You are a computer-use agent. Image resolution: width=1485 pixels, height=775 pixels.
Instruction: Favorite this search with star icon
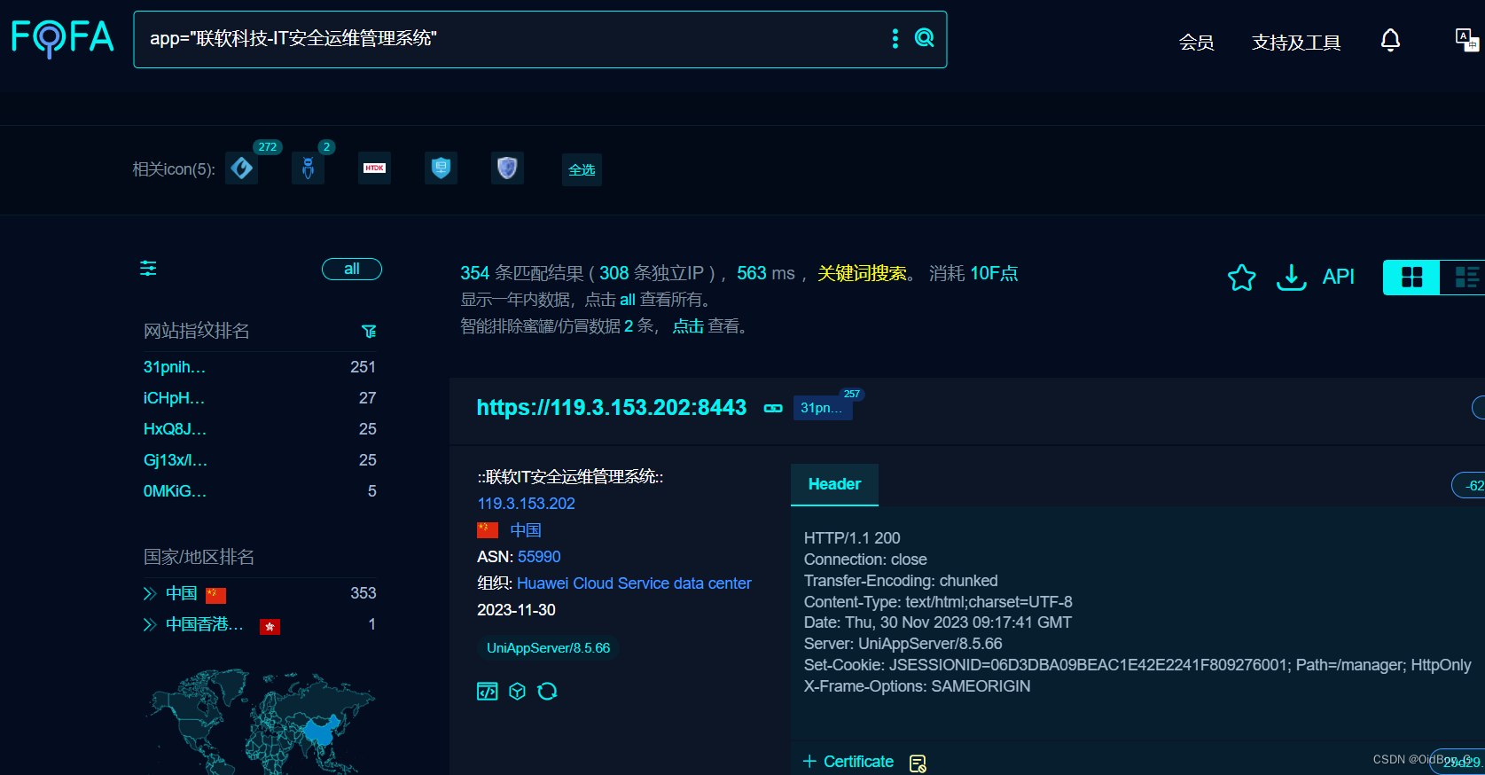point(1241,278)
